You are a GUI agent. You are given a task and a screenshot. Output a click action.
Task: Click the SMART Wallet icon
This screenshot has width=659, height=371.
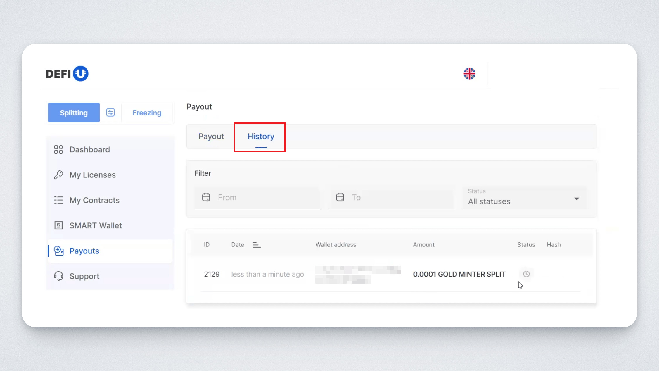click(58, 225)
